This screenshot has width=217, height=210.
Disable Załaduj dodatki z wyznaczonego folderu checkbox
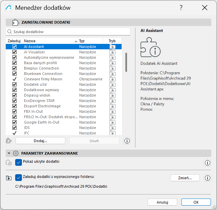click(x=19, y=178)
